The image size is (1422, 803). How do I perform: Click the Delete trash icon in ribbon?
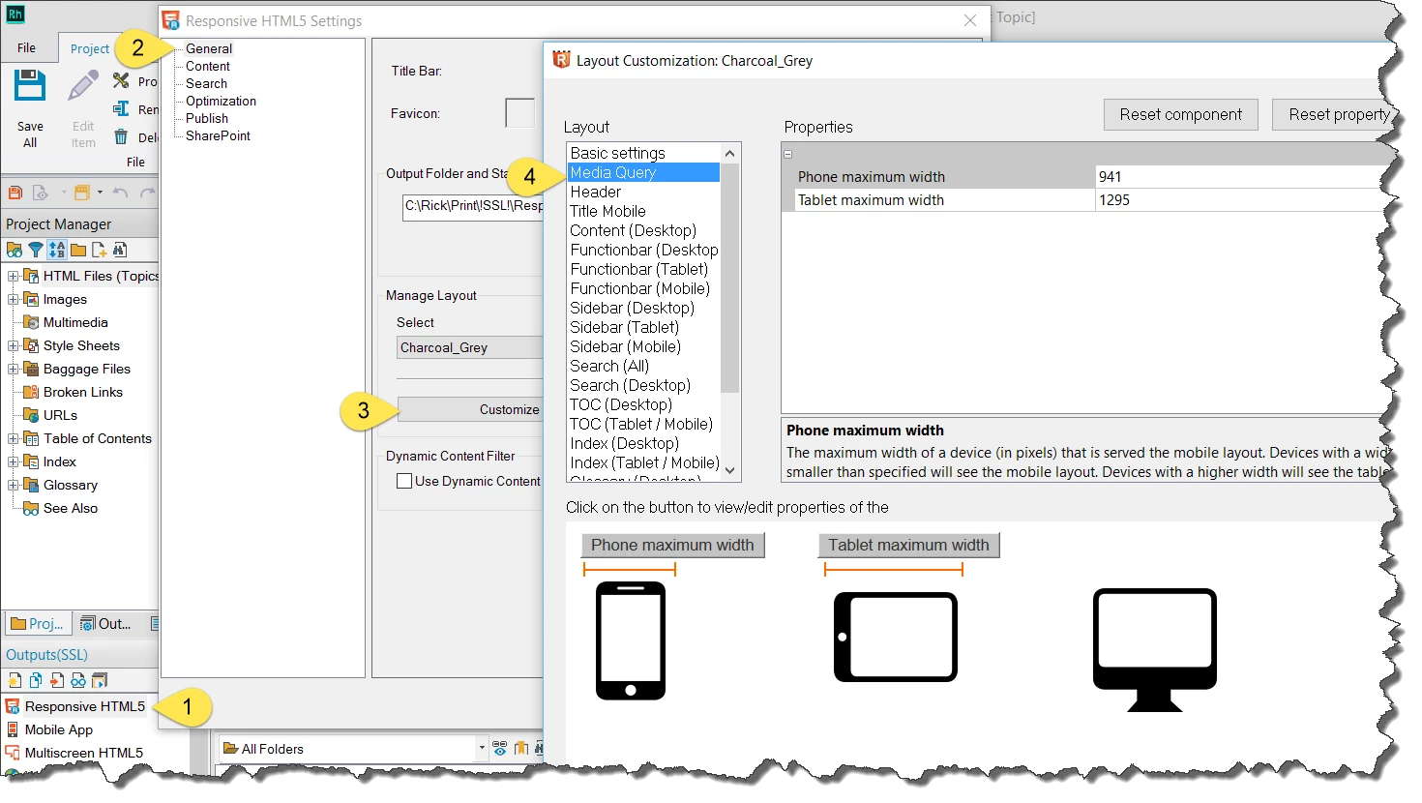(121, 136)
